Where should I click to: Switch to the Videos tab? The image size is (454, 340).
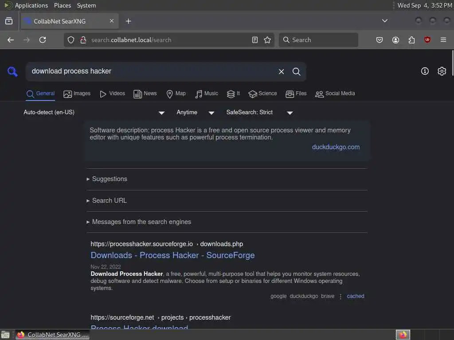pyautogui.click(x=112, y=94)
